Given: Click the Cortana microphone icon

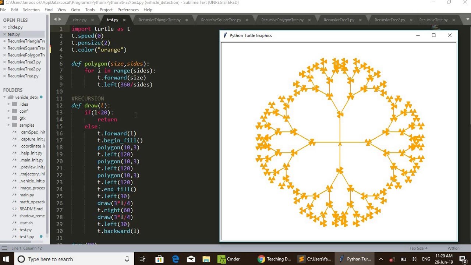Looking at the screenshot, I should click(127, 259).
